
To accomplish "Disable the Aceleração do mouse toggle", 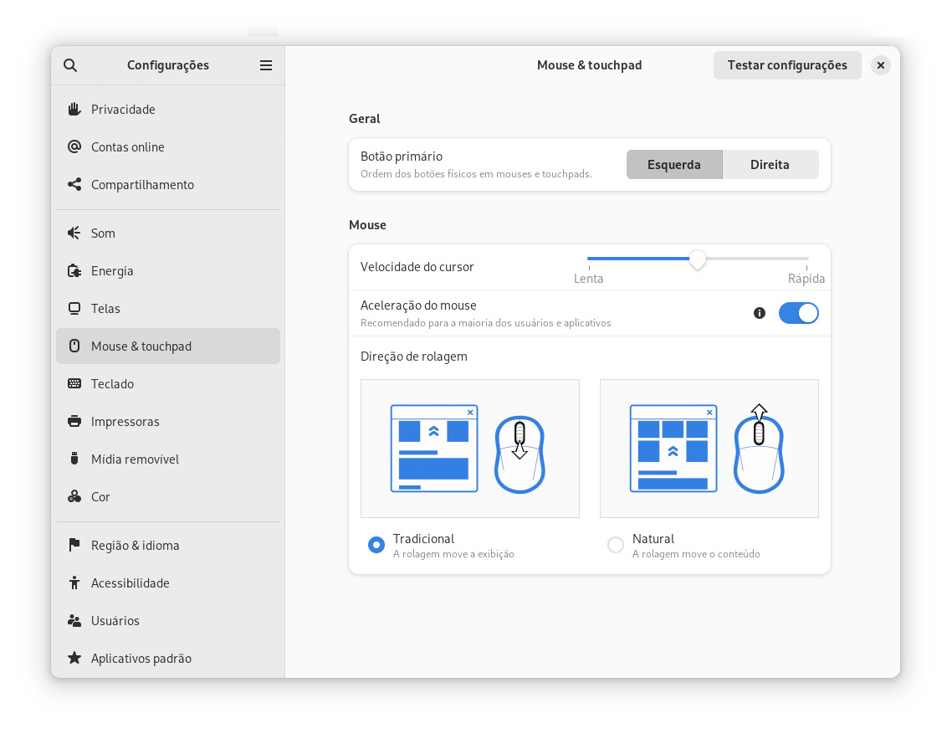I will [x=798, y=312].
